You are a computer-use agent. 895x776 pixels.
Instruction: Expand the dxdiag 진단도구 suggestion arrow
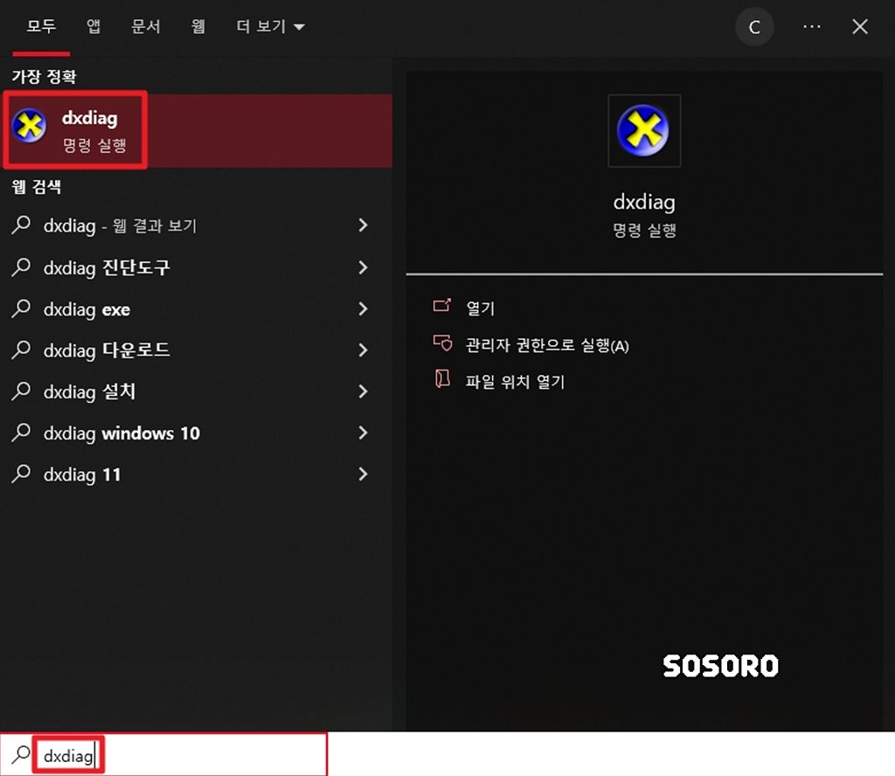(363, 267)
